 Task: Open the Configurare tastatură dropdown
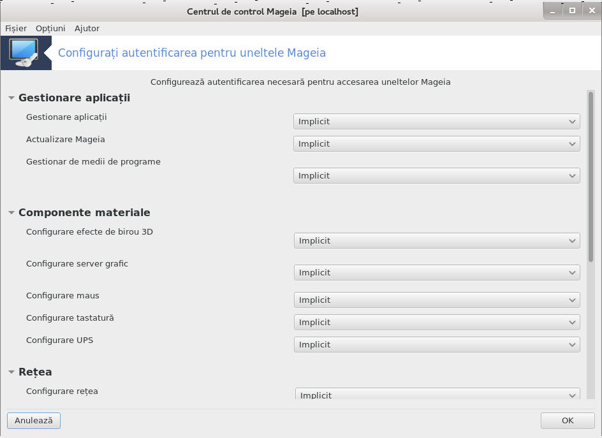pos(437,322)
